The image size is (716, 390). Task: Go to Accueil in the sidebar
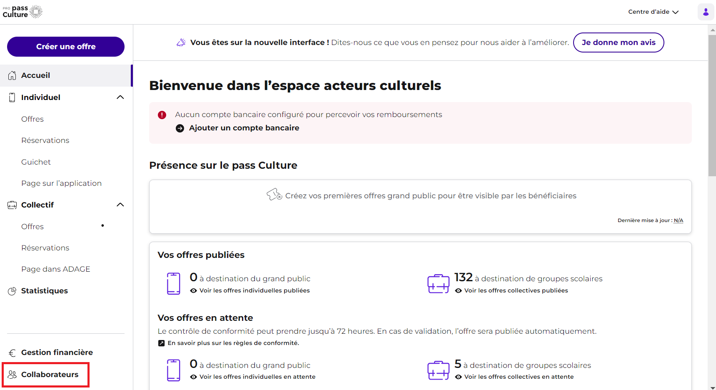pos(66,75)
